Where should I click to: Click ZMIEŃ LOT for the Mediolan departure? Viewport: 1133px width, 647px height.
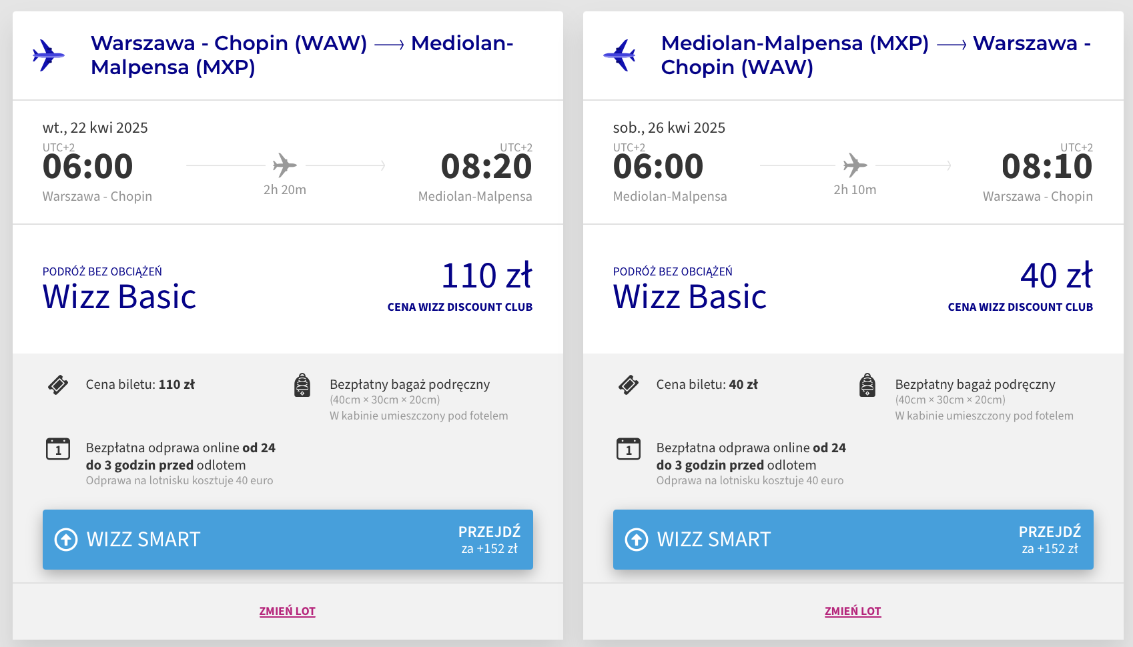853,611
